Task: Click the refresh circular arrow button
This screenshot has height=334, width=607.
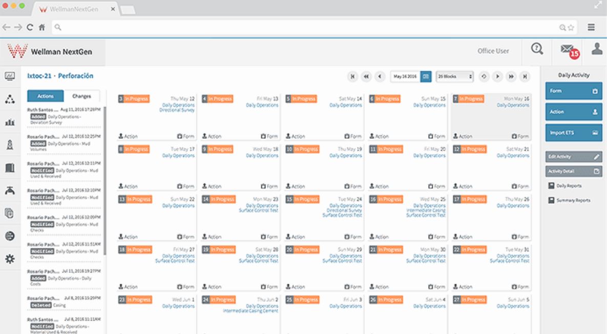Action: click(x=484, y=77)
